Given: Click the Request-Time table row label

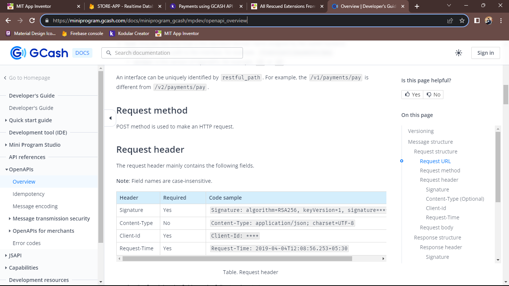Looking at the screenshot, I should [x=136, y=248].
